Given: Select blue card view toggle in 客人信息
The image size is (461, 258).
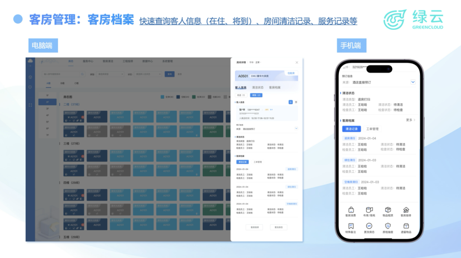Looking at the screenshot, I should pos(291,102).
